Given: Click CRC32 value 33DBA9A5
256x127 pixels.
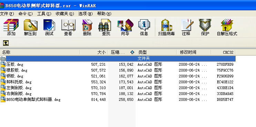Looking at the screenshot, I should (x=225, y=94).
